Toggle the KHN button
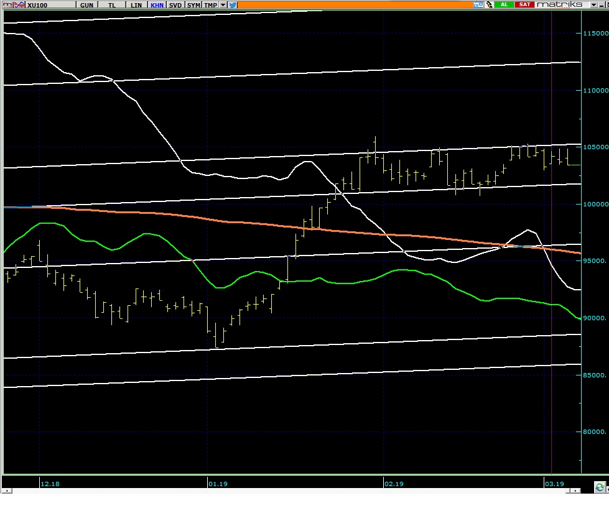The width and height of the screenshot is (609, 516). [157, 5]
